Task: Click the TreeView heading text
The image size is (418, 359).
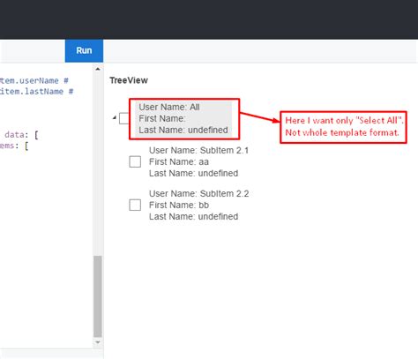Action: point(129,80)
